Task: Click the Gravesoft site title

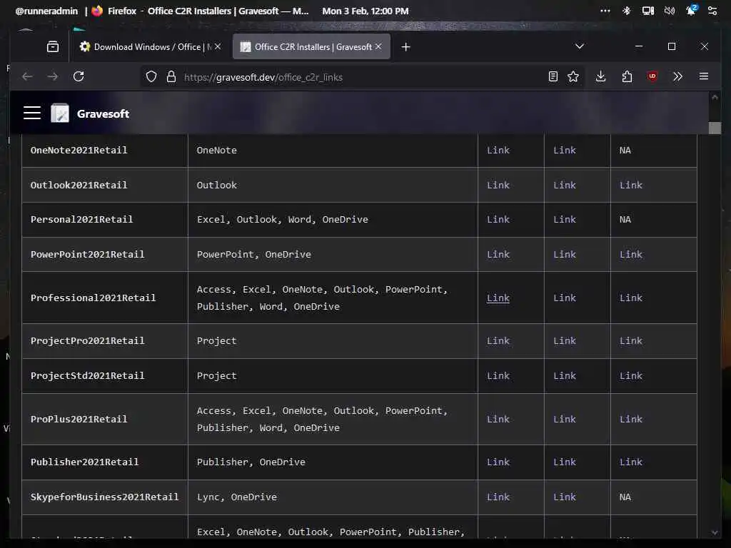Action: tap(103, 113)
